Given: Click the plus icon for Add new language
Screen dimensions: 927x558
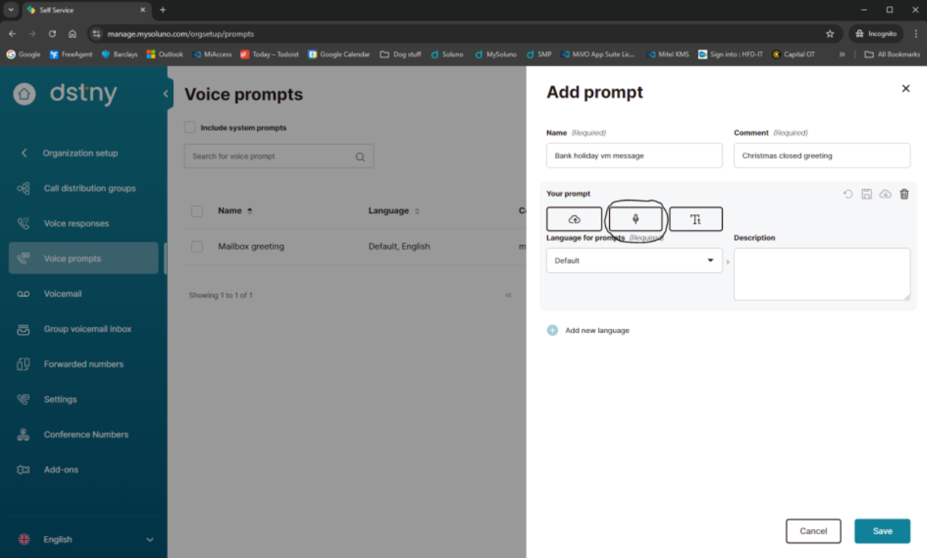Looking at the screenshot, I should tap(553, 330).
